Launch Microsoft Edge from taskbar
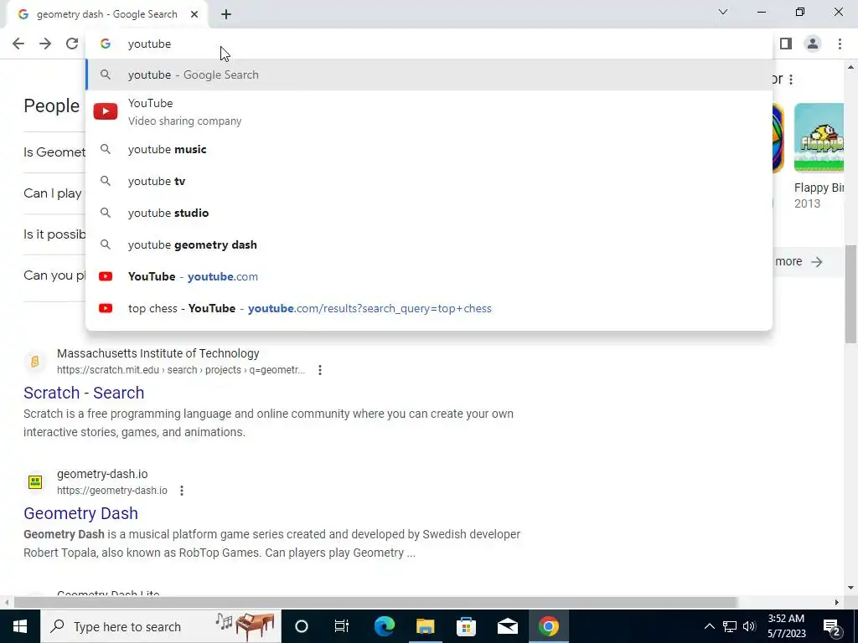 384,626
